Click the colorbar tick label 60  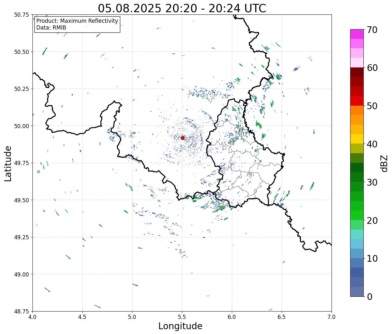[372, 68]
